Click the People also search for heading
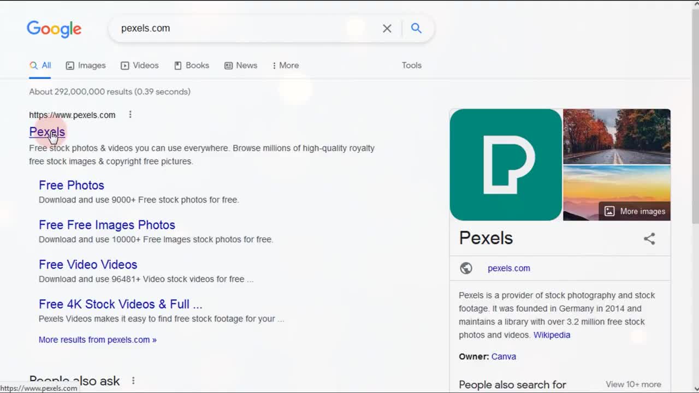The width and height of the screenshot is (699, 393). pos(512,385)
